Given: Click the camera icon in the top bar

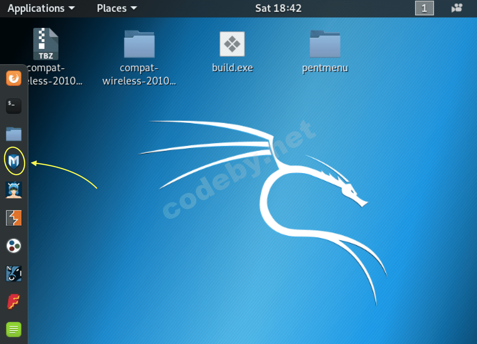Looking at the screenshot, I should 457,8.
